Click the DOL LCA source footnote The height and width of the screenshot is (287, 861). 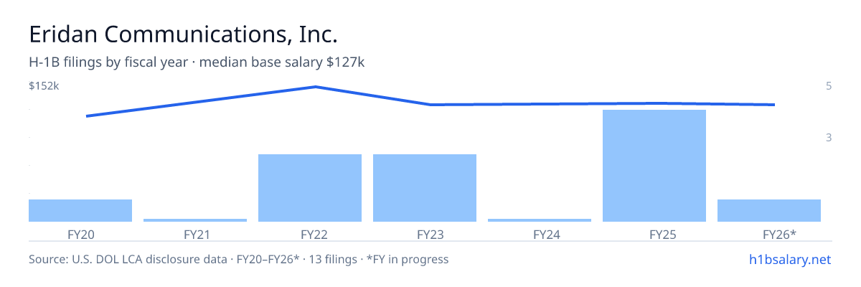click(x=238, y=259)
